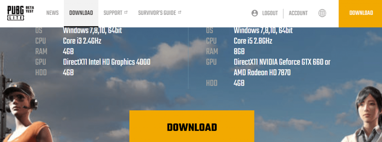
Task: Click the RAM label in the recommended specs column
Action: pyautogui.click(x=212, y=52)
